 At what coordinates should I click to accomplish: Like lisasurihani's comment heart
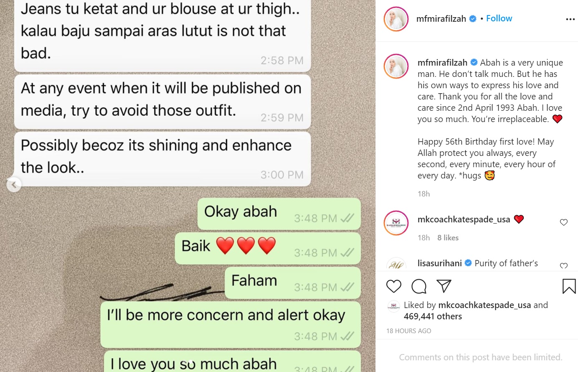(x=564, y=266)
